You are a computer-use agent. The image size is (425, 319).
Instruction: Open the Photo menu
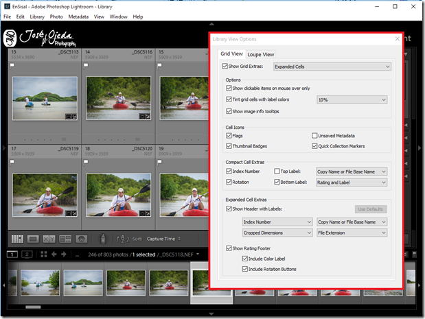coord(56,16)
